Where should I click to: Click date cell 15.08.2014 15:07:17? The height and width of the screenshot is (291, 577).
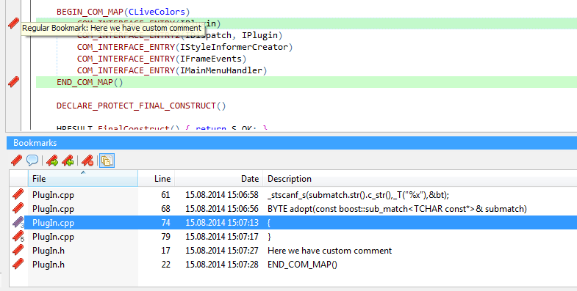point(222,237)
